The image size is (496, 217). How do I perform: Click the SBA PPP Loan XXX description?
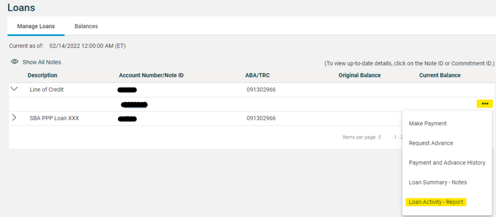tap(54, 118)
